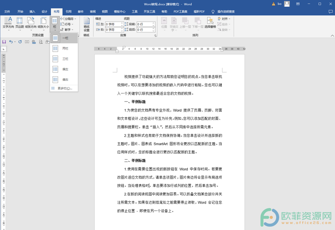The height and width of the screenshot is (230, 335).
Task: Switch to 模板中心 tab
Action: click(120, 12)
